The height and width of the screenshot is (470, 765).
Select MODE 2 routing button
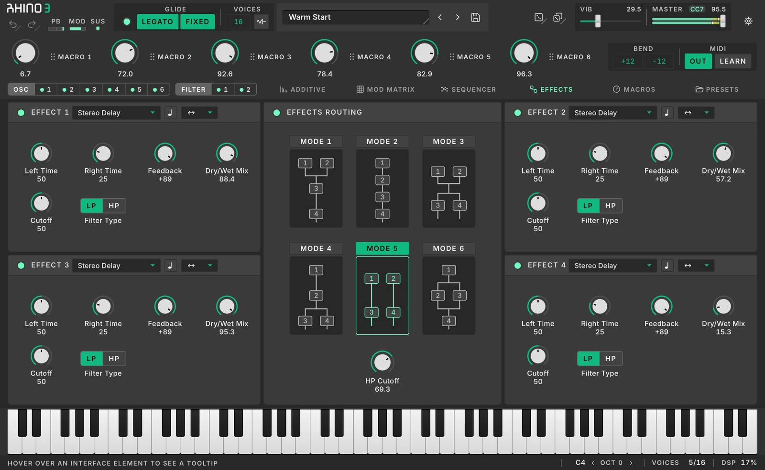[x=382, y=141]
